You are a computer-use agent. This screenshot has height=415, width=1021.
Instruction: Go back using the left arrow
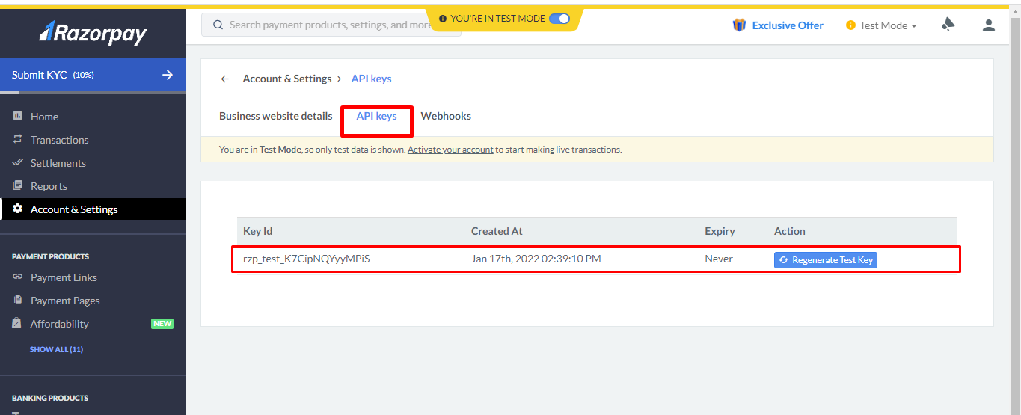(x=224, y=79)
